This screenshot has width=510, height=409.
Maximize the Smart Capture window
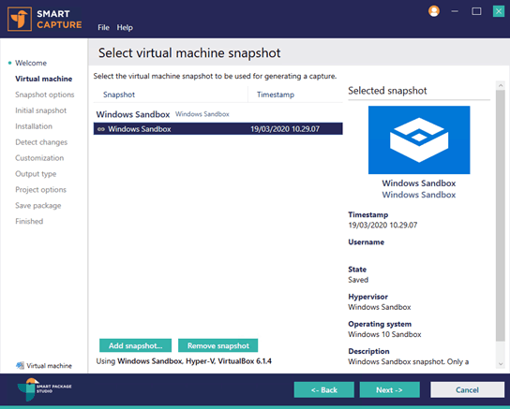pyautogui.click(x=476, y=11)
